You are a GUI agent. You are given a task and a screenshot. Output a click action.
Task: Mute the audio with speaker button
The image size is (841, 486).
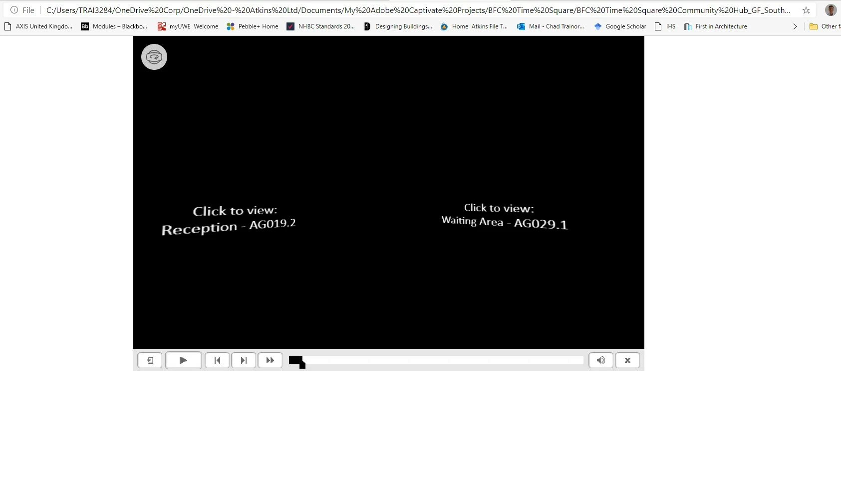pyautogui.click(x=601, y=360)
